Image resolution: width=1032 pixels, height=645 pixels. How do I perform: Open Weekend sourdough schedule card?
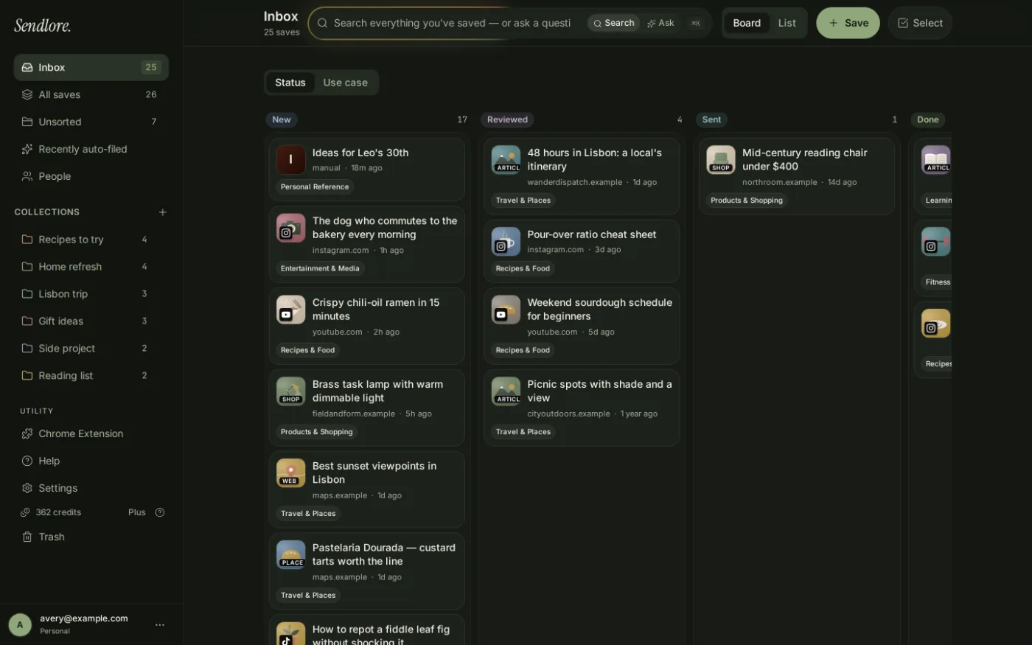point(582,326)
